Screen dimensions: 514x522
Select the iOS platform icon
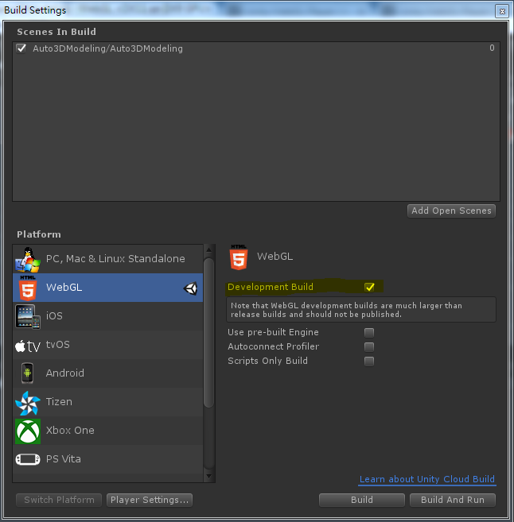point(27,316)
